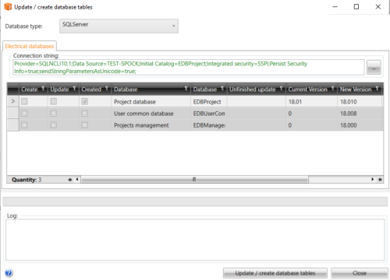Screen dimensions: 390x280
Task: Toggle Create checkbox for User common database
Action: [24, 114]
